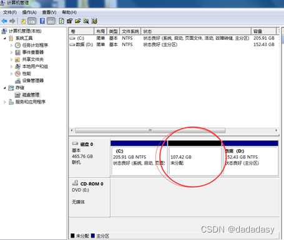Select the 107.42 GB 未分配 unallocated region
The image size is (284, 240).
(195, 158)
